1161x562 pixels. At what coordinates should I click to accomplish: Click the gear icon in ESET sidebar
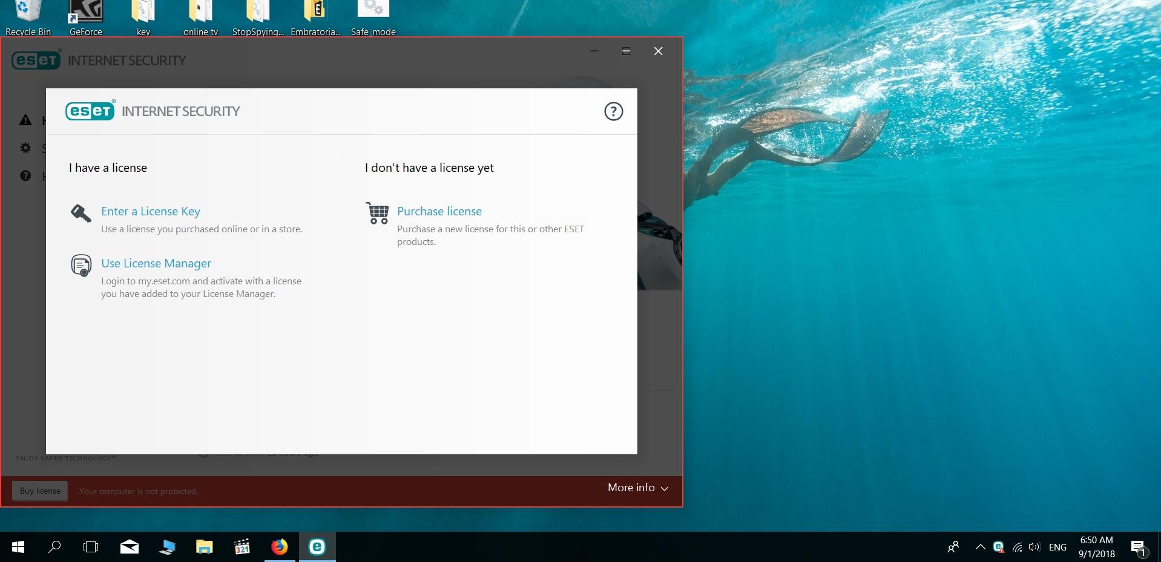(x=25, y=148)
